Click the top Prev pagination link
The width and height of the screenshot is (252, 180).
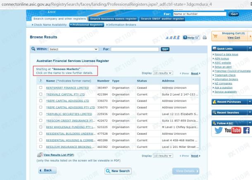point(184,74)
